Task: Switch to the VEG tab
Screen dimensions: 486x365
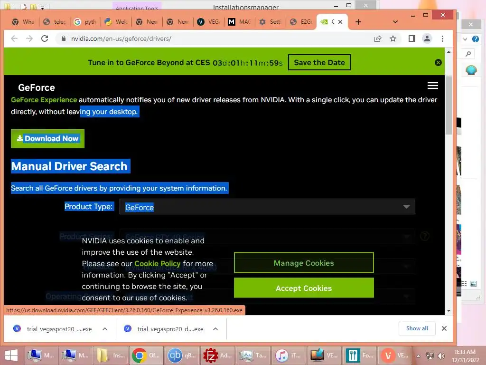Action: [x=209, y=22]
